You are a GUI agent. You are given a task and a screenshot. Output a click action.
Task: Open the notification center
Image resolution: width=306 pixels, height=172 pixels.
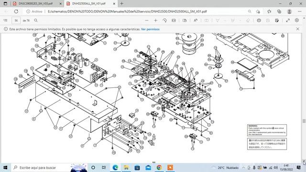point(298,168)
